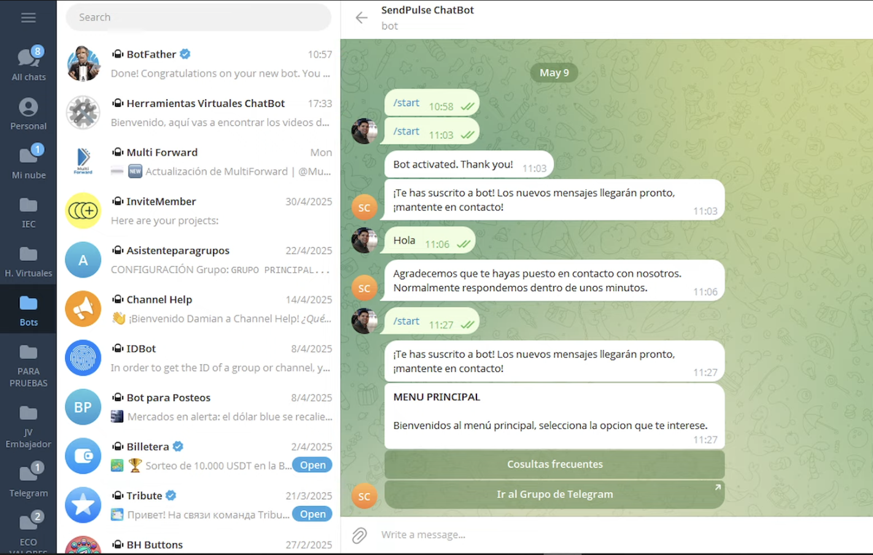Click the Search chats field

198,17
